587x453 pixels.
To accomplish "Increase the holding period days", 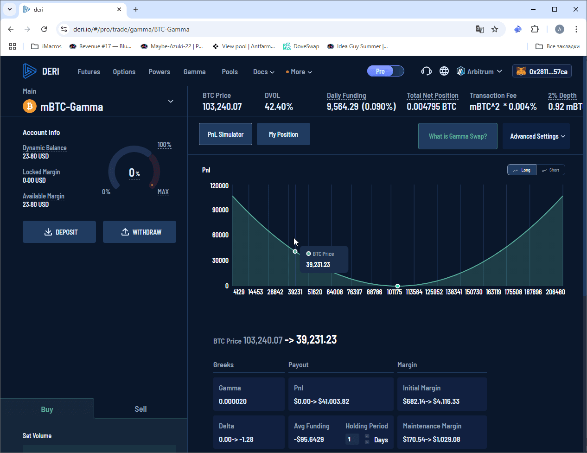I will point(367,436).
